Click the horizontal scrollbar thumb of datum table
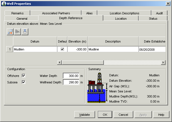 pos(83,63)
